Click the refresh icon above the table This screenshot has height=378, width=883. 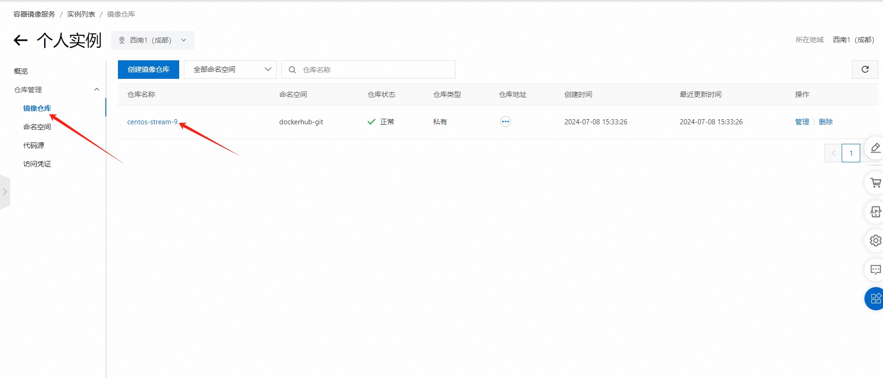click(x=865, y=70)
